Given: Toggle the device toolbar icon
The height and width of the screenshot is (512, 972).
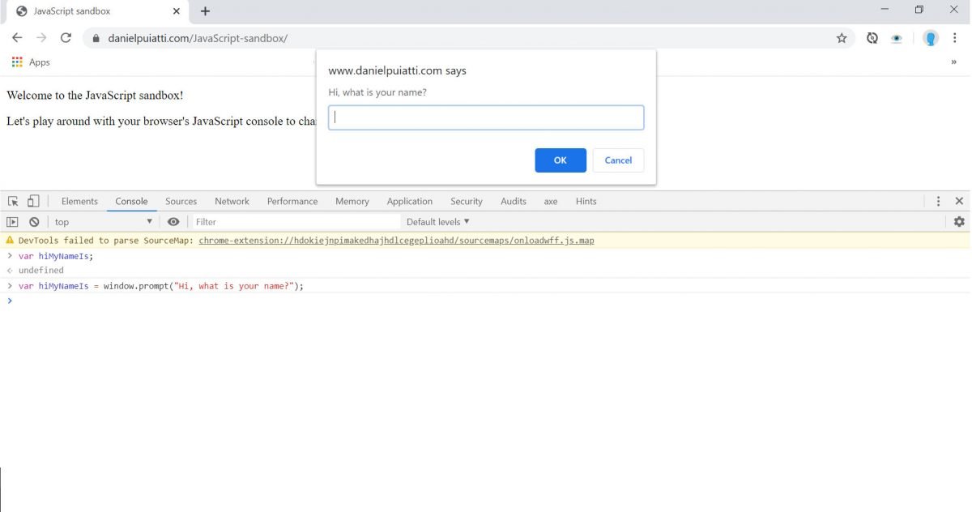Looking at the screenshot, I should click(x=32, y=200).
